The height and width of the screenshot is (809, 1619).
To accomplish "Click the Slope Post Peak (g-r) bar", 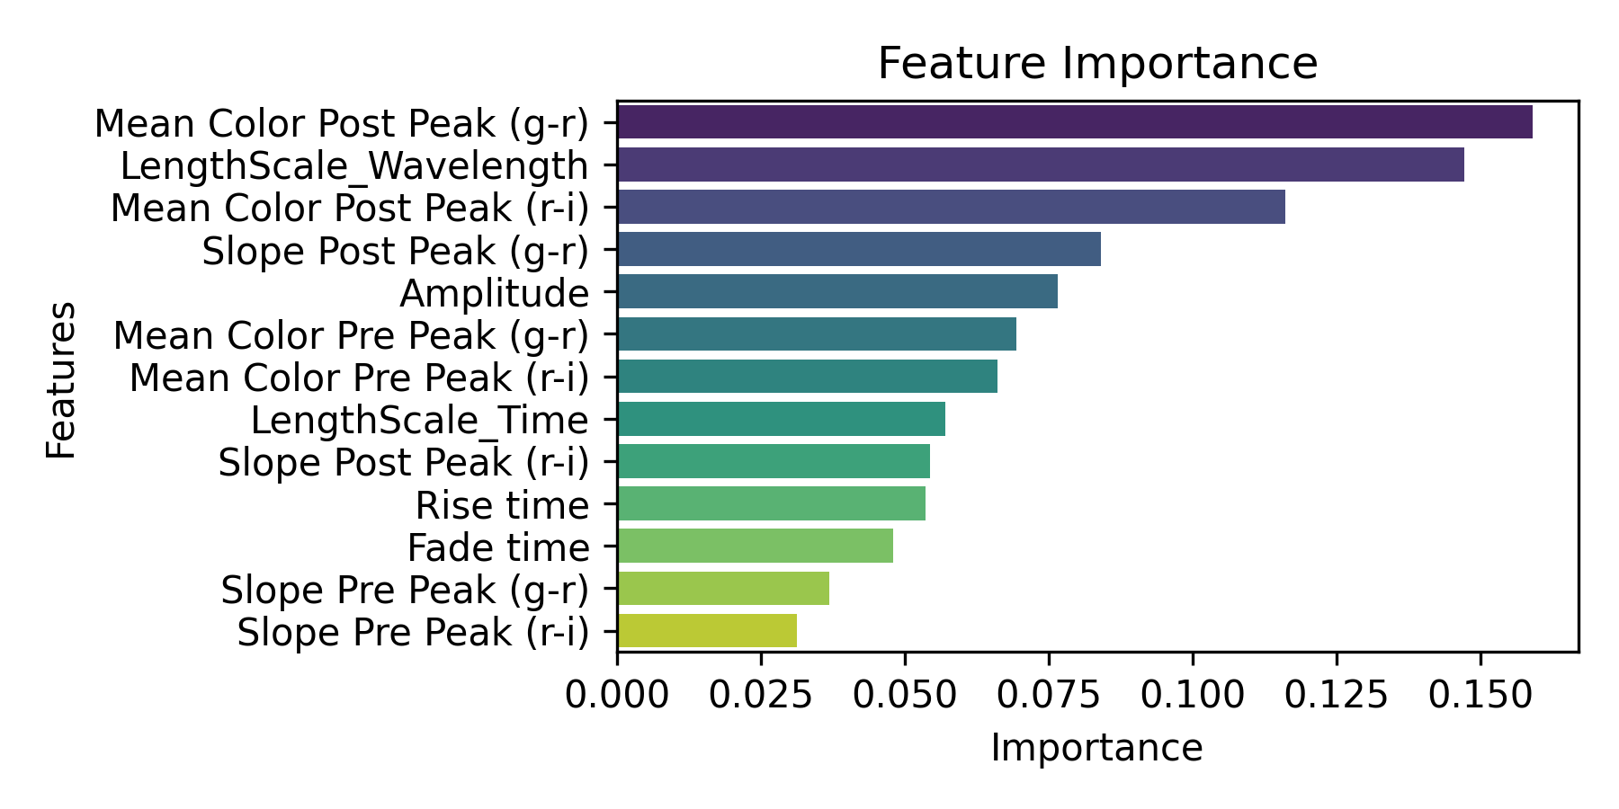I will (859, 249).
